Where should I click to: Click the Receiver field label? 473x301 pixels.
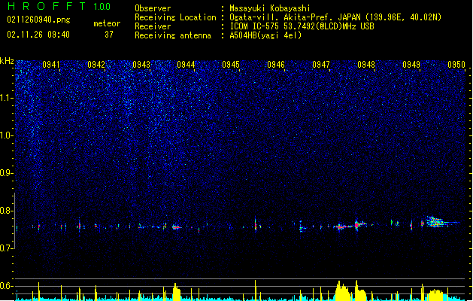(x=153, y=26)
